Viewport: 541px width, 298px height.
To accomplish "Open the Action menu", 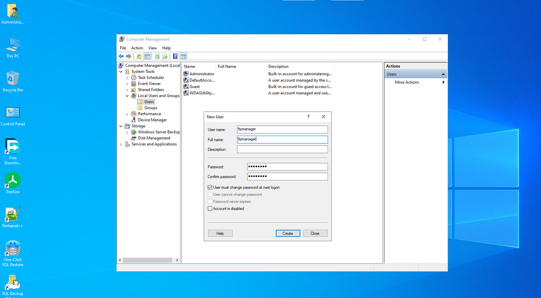I will tap(137, 48).
